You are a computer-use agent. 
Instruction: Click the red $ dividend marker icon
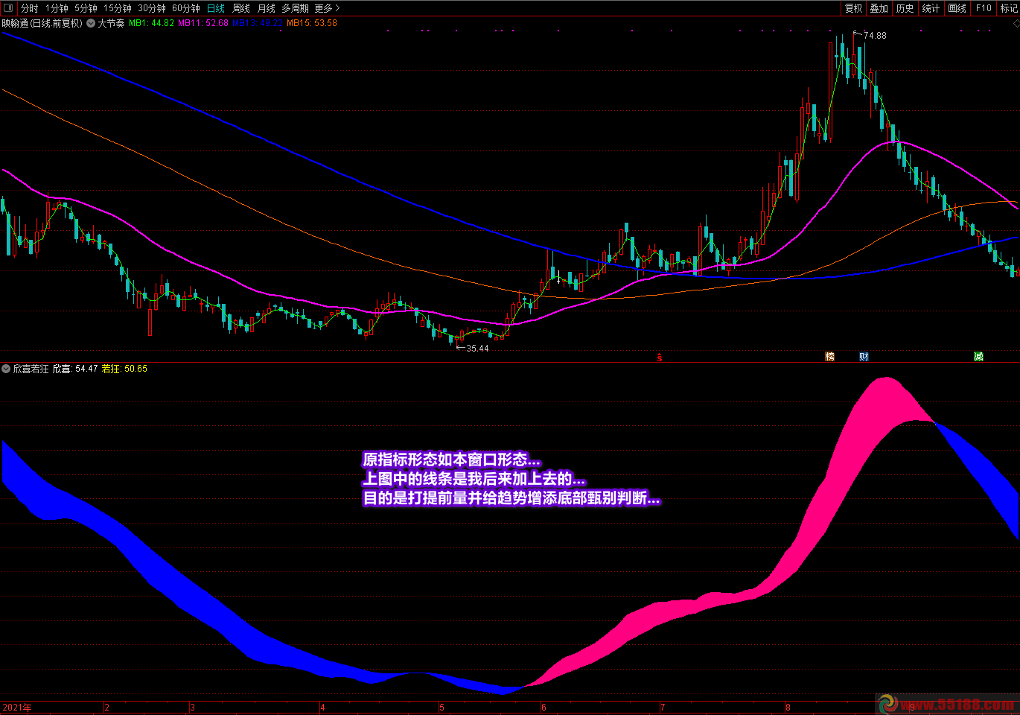[659, 357]
